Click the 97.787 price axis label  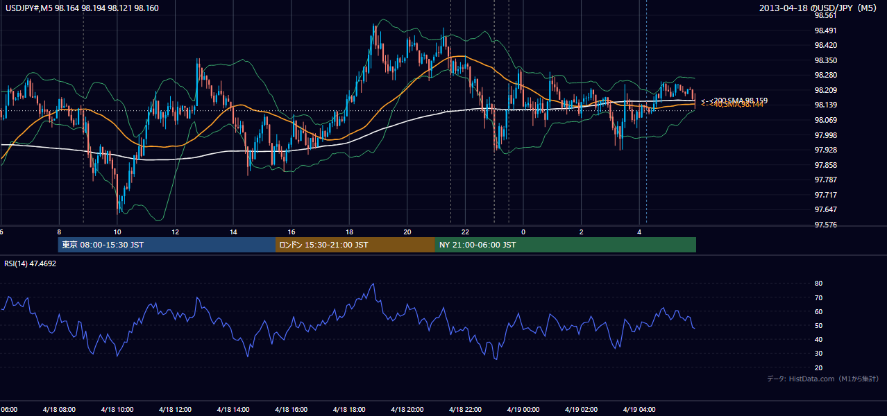(x=825, y=180)
